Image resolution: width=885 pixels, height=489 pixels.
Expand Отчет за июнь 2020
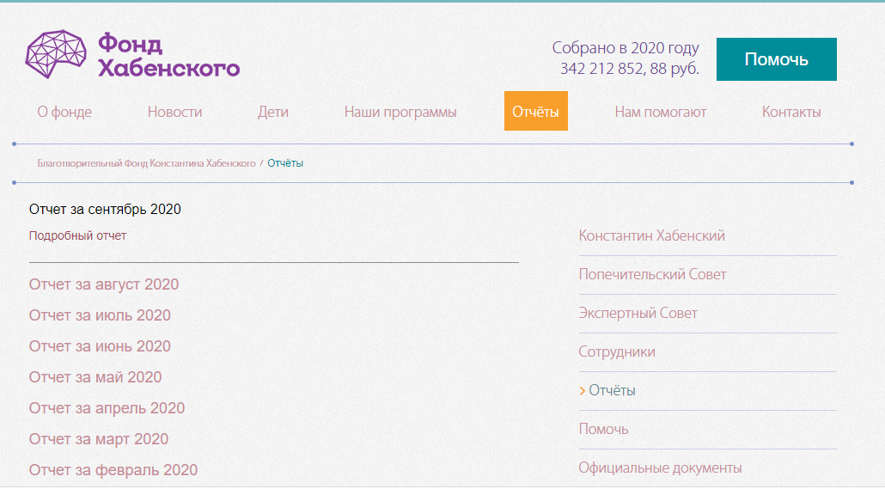[100, 346]
